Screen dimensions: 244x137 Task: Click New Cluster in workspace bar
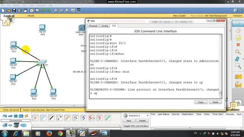point(179,16)
